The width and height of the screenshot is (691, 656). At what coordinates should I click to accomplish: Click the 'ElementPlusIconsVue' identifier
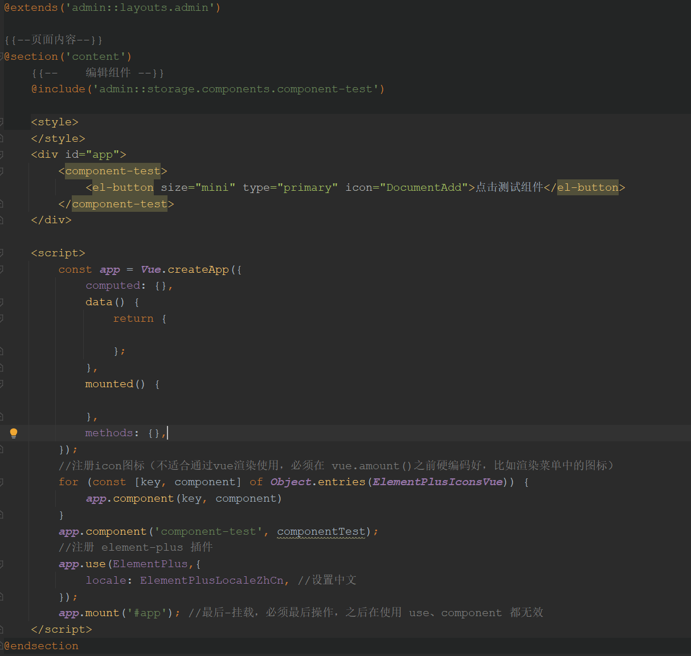pyautogui.click(x=438, y=482)
